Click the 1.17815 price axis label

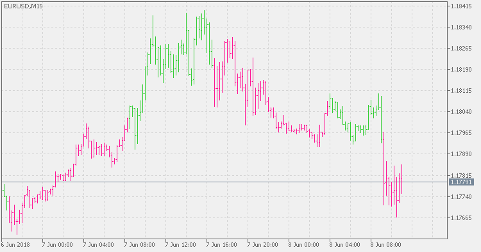point(461,175)
